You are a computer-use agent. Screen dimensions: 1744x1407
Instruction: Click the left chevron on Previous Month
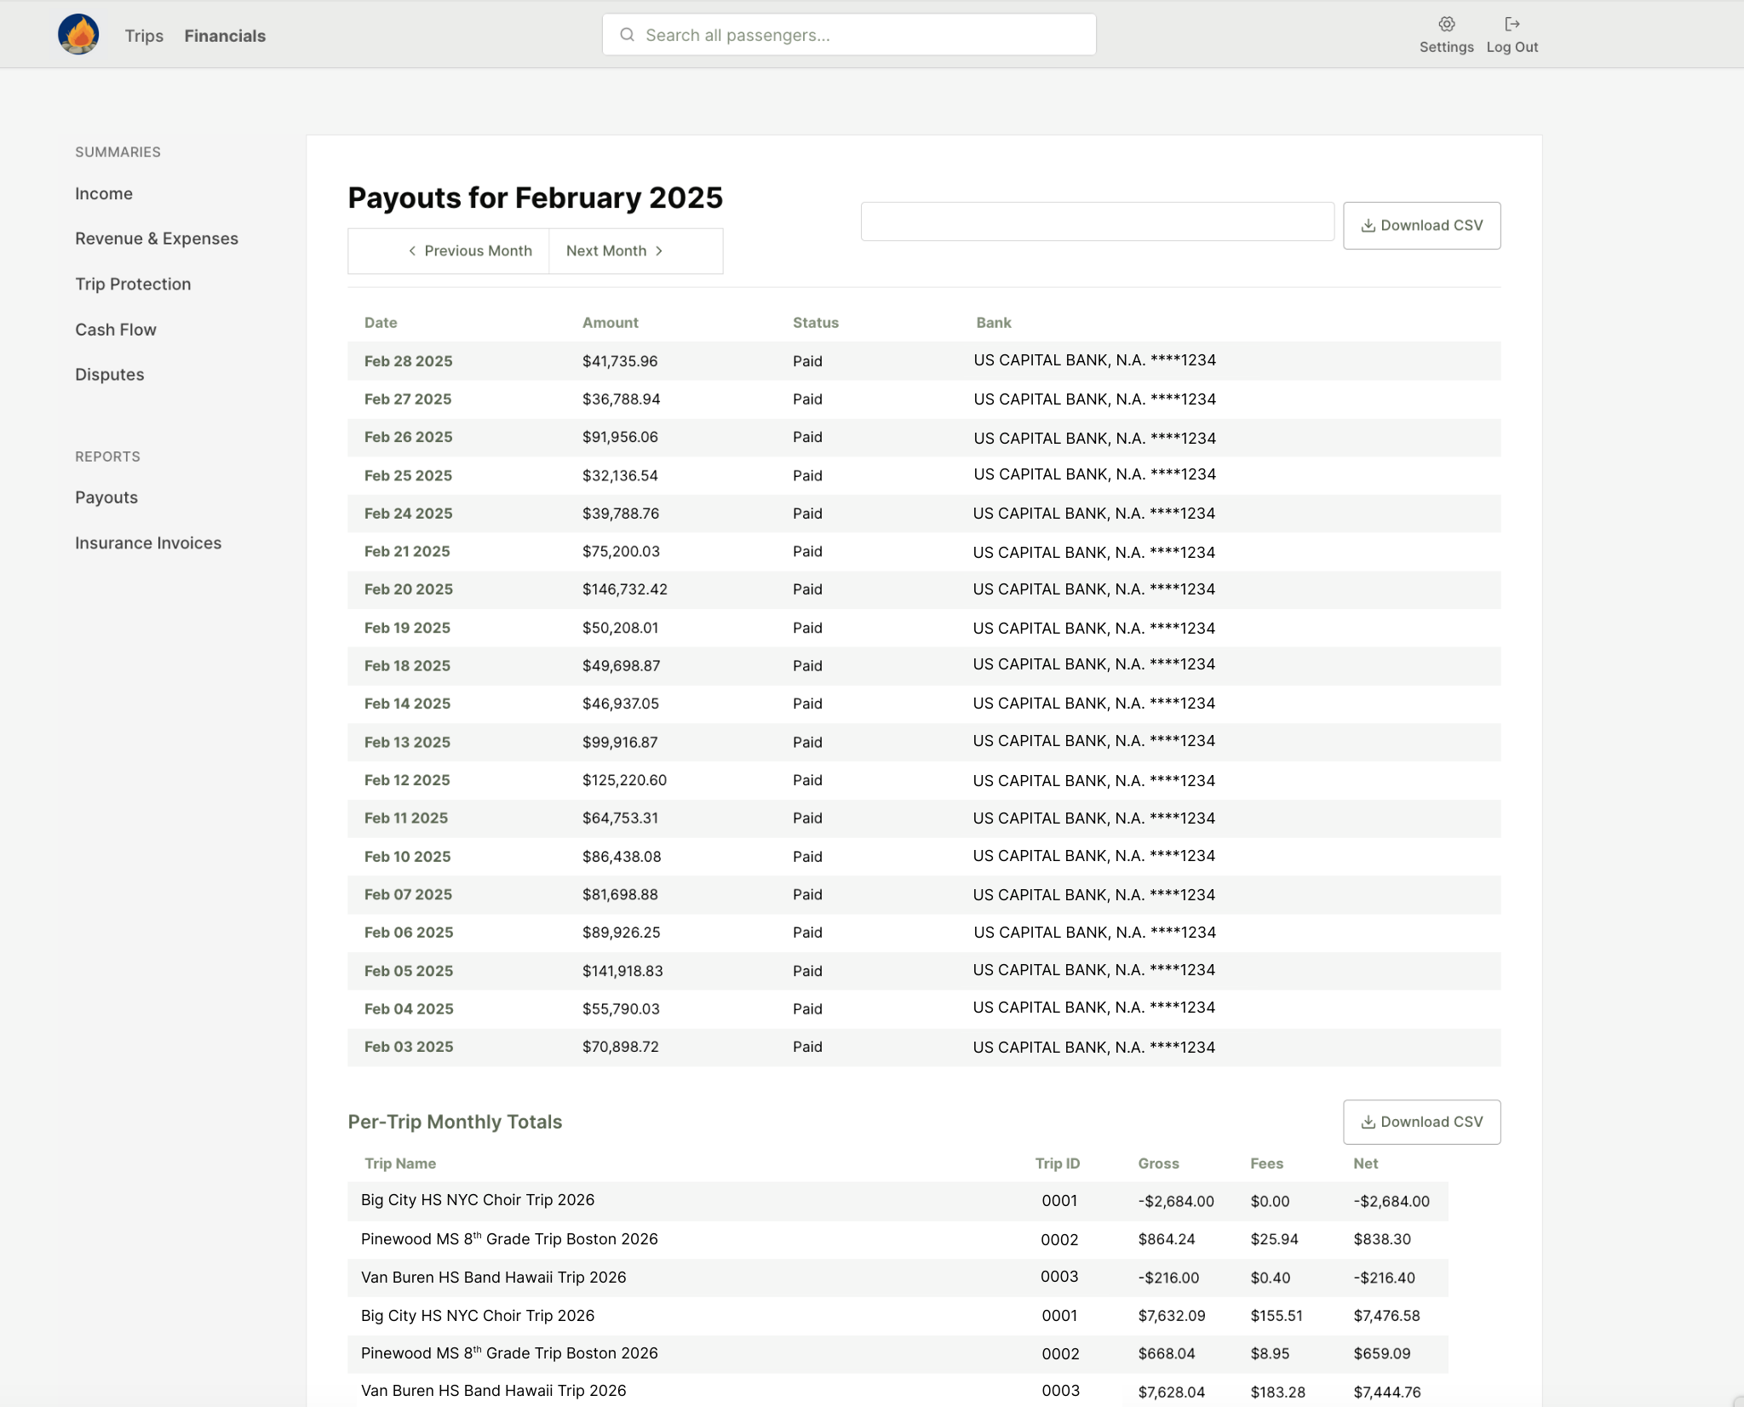(411, 250)
